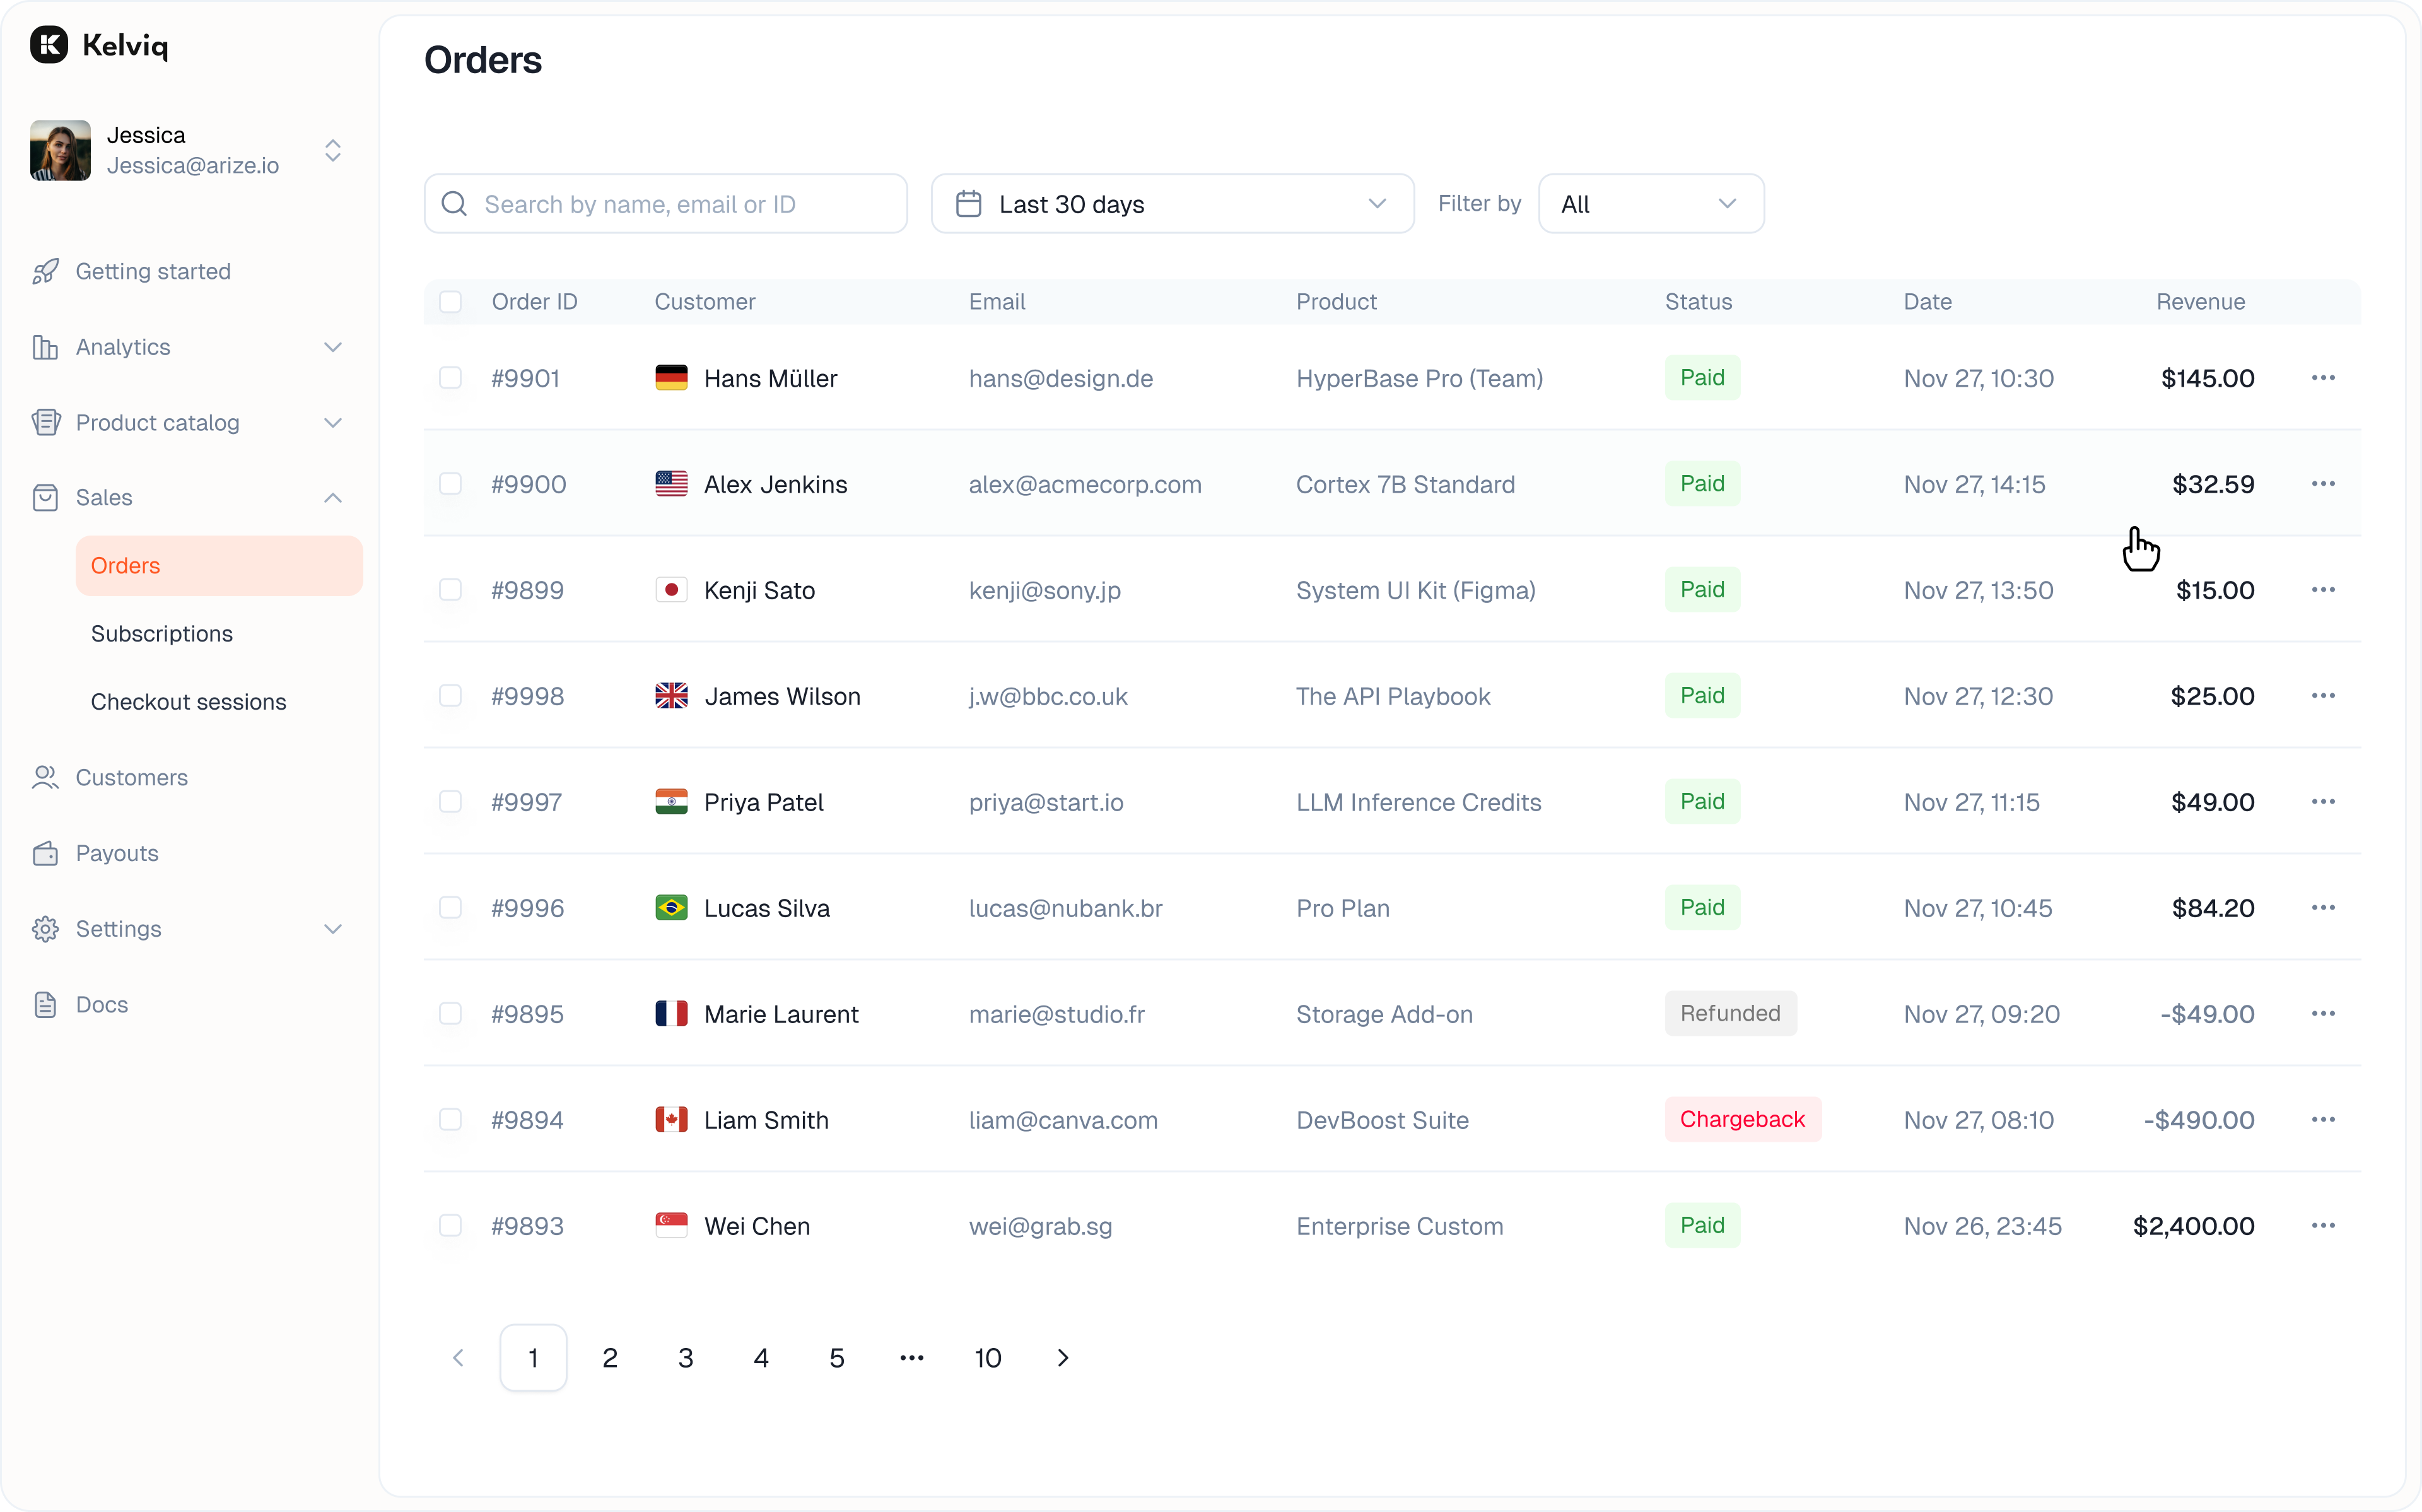Viewport: 2422px width, 1512px height.
Task: Click the rocket icon for Getting started
Action: [x=45, y=272]
